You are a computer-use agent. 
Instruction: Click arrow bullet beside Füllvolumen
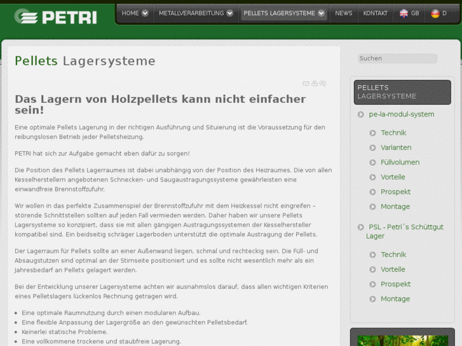pyautogui.click(x=373, y=163)
